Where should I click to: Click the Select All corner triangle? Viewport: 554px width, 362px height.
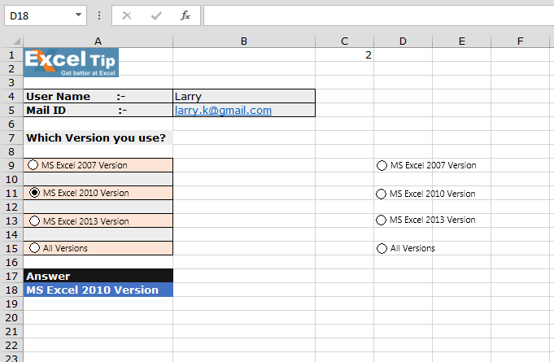click(16, 41)
